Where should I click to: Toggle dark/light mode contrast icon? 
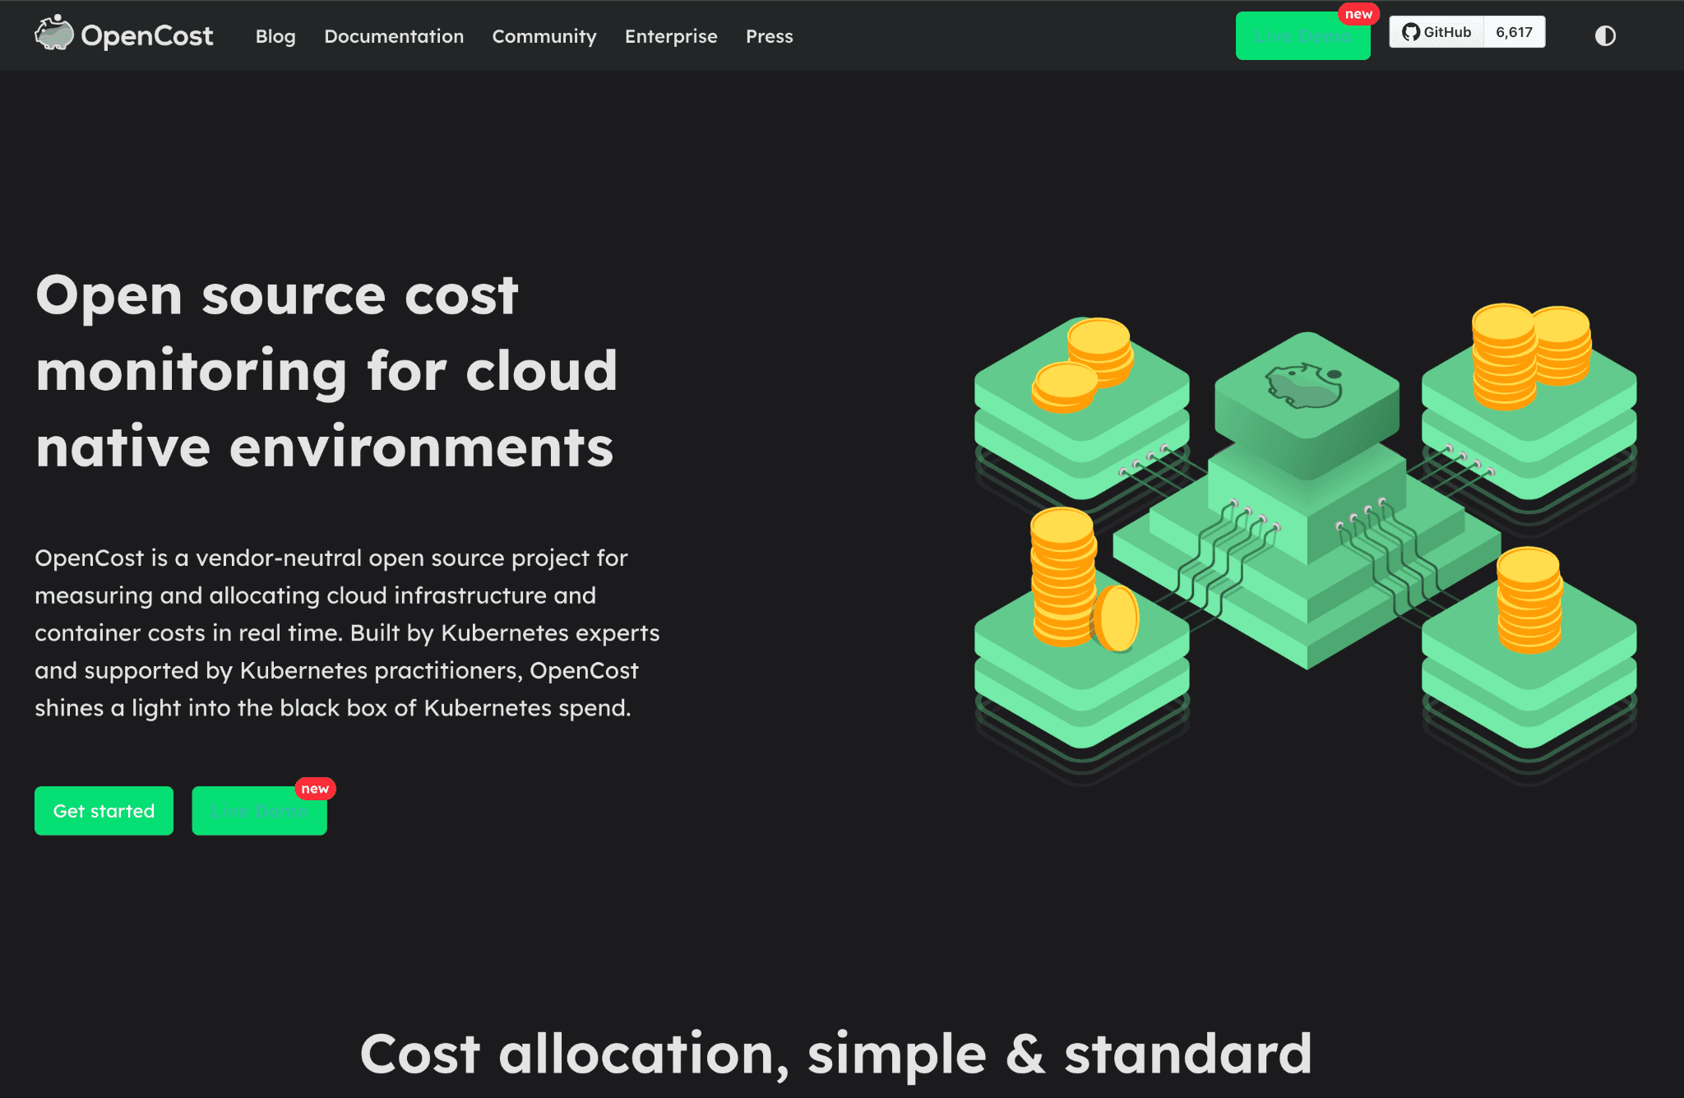[1605, 35]
